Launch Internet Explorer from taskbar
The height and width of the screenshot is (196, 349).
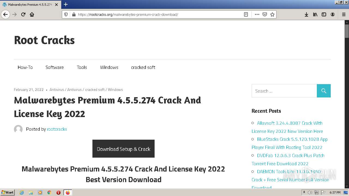coord(22,192)
